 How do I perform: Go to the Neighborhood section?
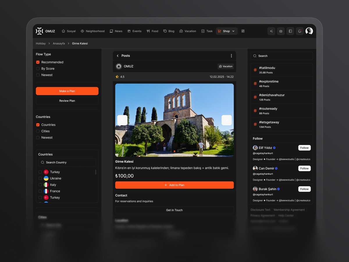click(92, 31)
